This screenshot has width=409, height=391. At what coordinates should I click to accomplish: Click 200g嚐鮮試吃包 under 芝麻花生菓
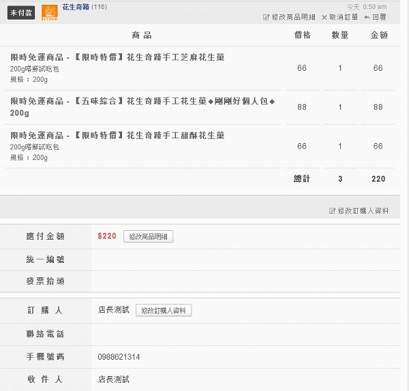[35, 69]
